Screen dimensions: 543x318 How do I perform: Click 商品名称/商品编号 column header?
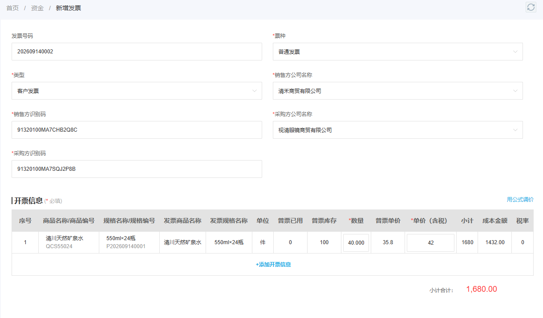pyautogui.click(x=69, y=221)
